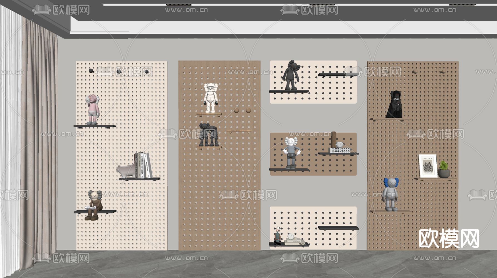Select the tall black figurine on the top cream panel
Viewport: 497px width, 278px height.
click(291, 75)
